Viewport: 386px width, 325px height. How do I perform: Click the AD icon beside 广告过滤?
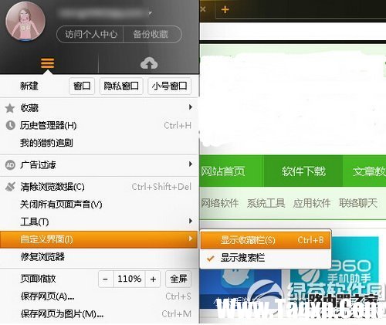point(10,164)
